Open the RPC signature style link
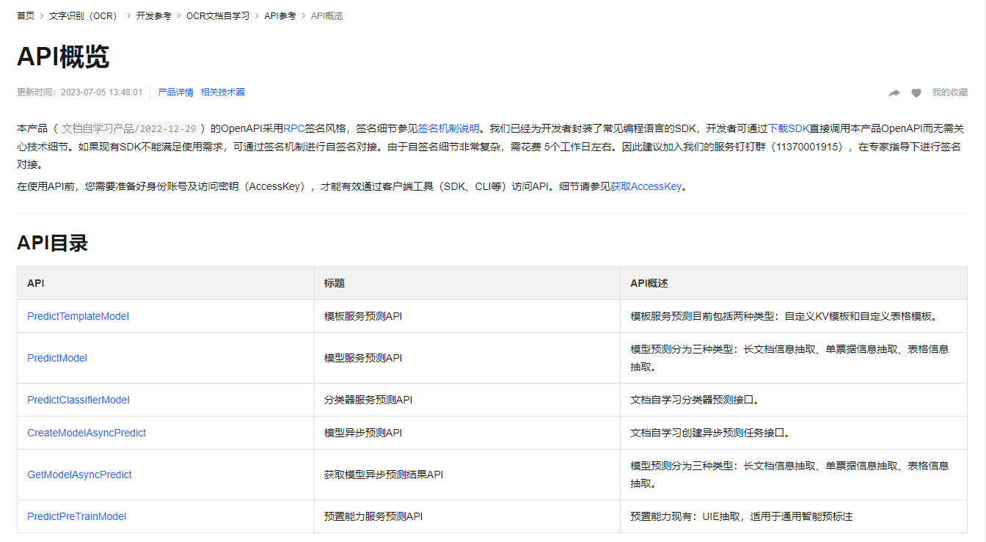 293,128
